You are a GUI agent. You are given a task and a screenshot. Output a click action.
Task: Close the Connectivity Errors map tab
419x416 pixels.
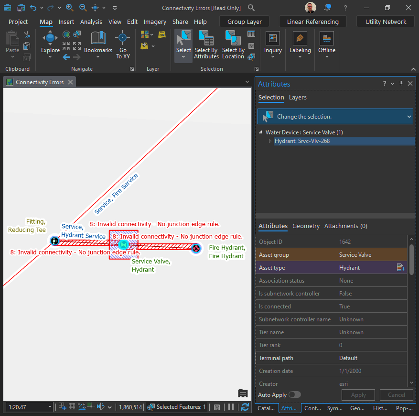[70, 82]
